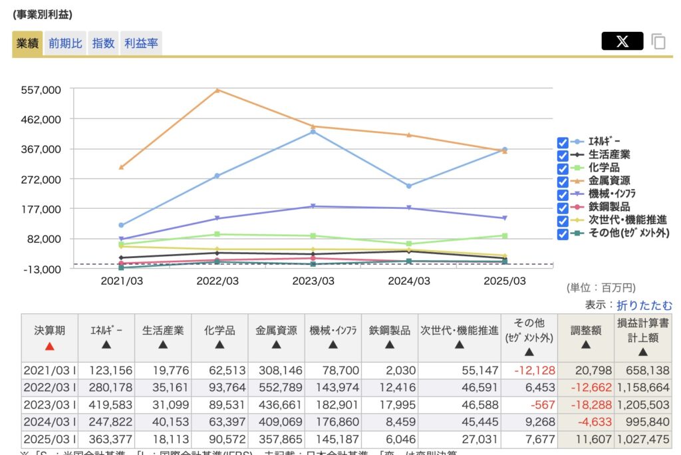Sort by 調整額 column triangle
This screenshot has width=681, height=455.
coord(585,345)
